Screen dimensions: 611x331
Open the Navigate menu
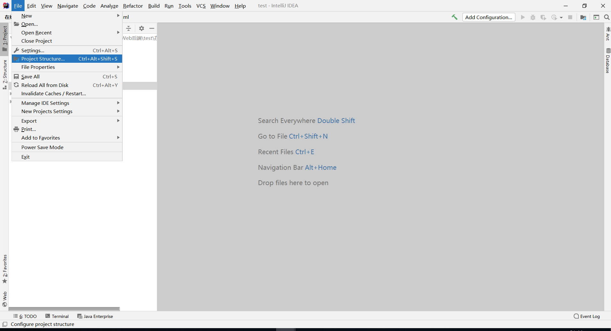(x=68, y=6)
